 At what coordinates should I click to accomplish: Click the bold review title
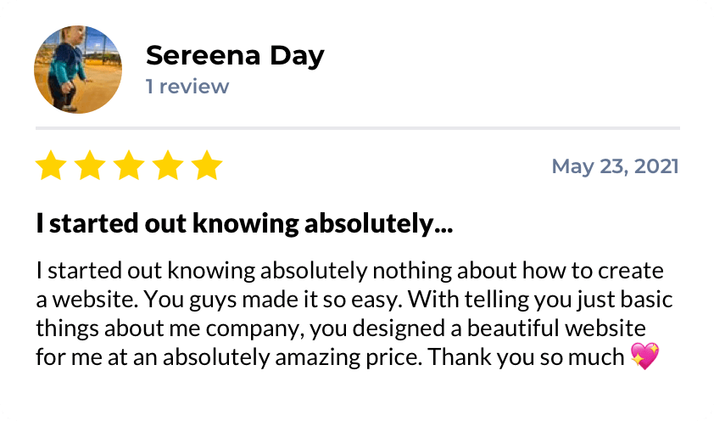click(x=243, y=225)
